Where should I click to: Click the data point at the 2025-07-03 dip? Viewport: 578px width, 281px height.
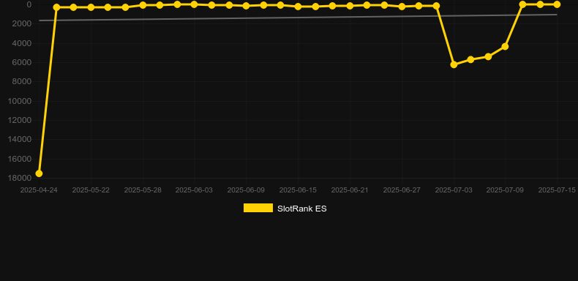[454, 64]
